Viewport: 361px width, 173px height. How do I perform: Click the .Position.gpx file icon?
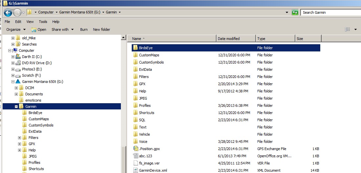click(136, 149)
